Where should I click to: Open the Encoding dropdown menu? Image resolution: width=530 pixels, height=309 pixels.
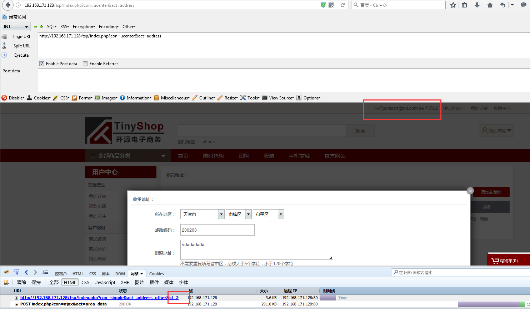[109, 27]
